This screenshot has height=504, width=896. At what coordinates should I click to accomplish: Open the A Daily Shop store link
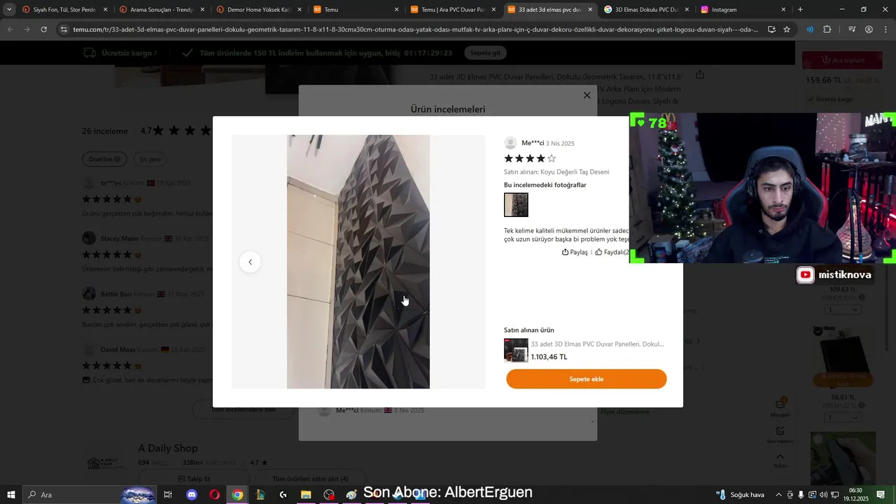(168, 448)
